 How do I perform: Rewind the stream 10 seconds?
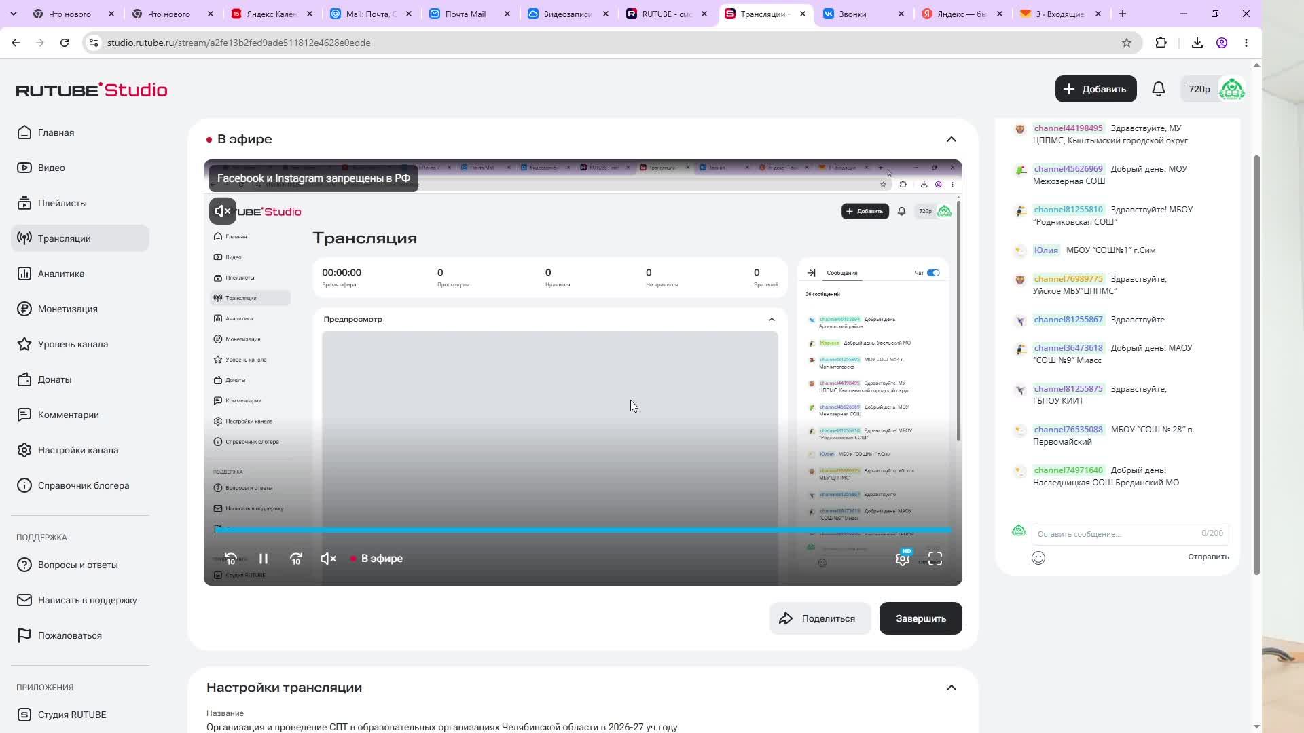[231, 559]
